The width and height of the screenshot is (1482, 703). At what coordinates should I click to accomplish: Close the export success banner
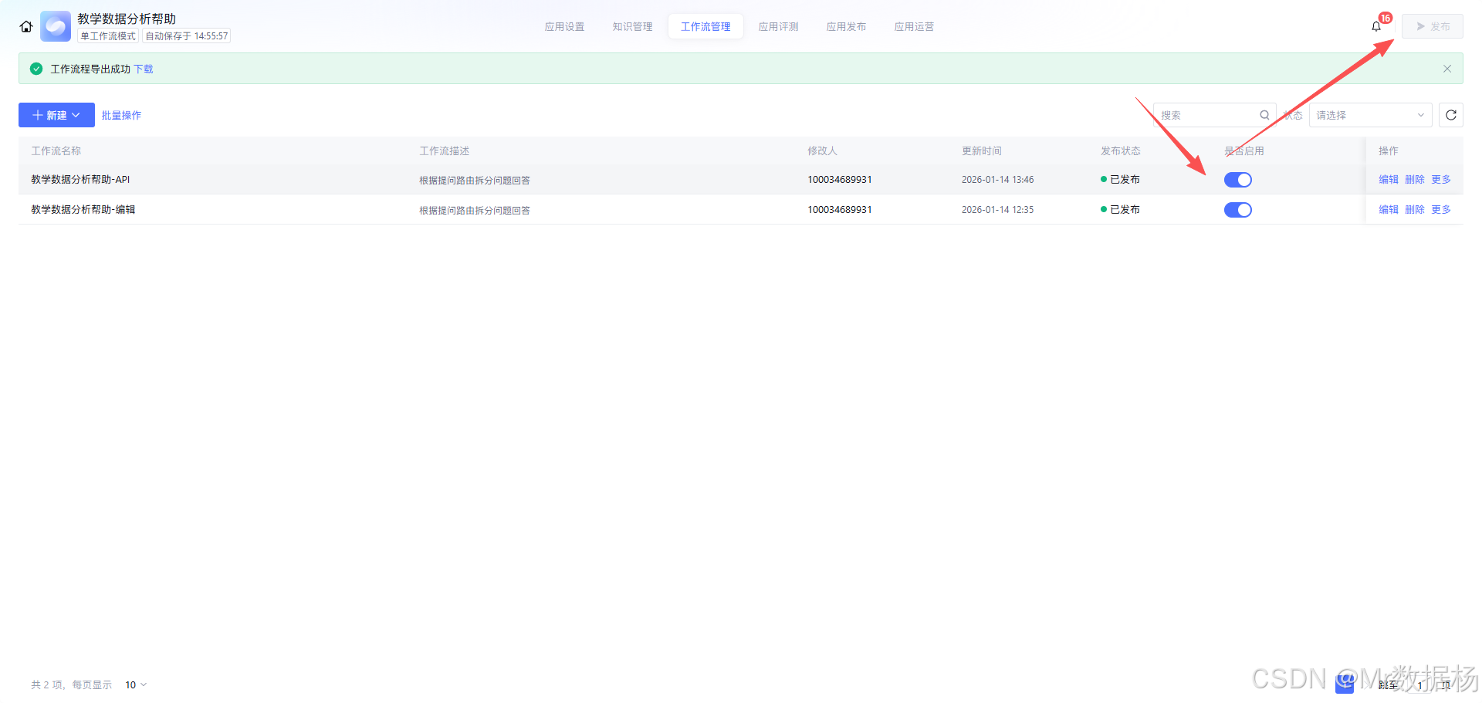1447,69
